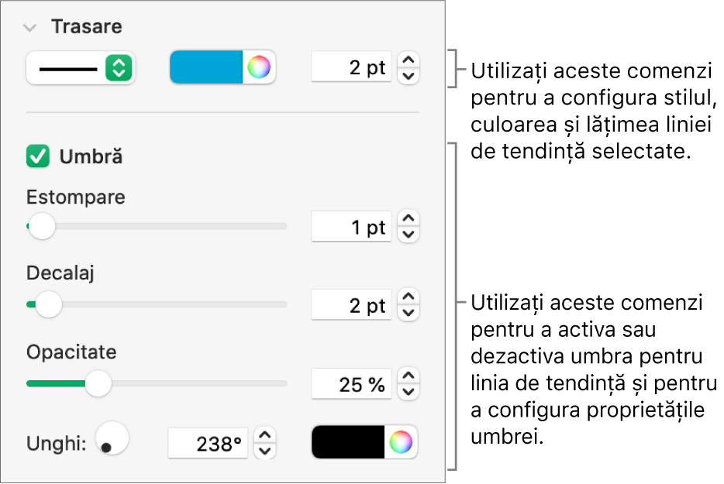724x484 pixels.
Task: Decrease angle value with down stepper
Action: pos(266,451)
